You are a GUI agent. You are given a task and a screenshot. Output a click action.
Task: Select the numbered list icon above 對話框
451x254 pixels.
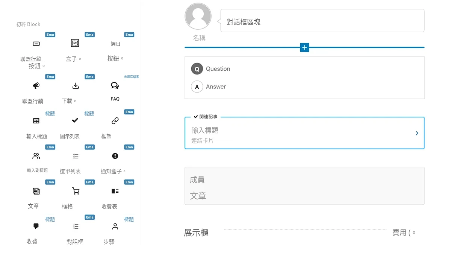[76, 226]
